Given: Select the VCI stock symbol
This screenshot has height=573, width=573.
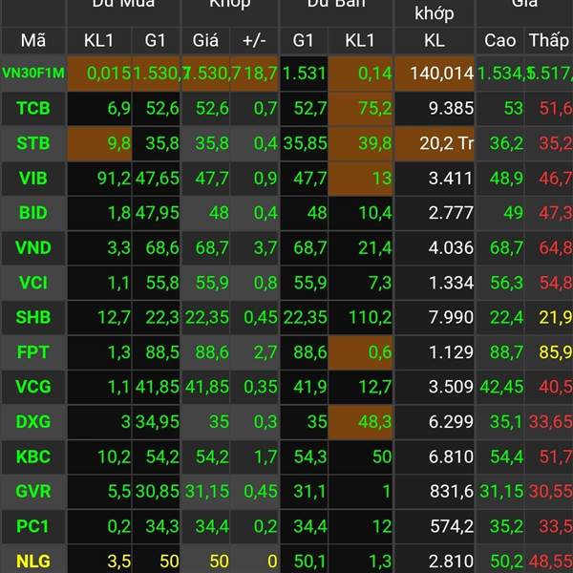Looking at the screenshot, I should [x=33, y=283].
